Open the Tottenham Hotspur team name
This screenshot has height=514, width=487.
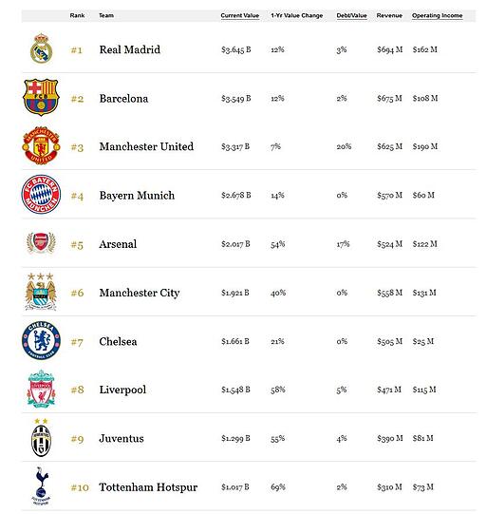tap(148, 487)
